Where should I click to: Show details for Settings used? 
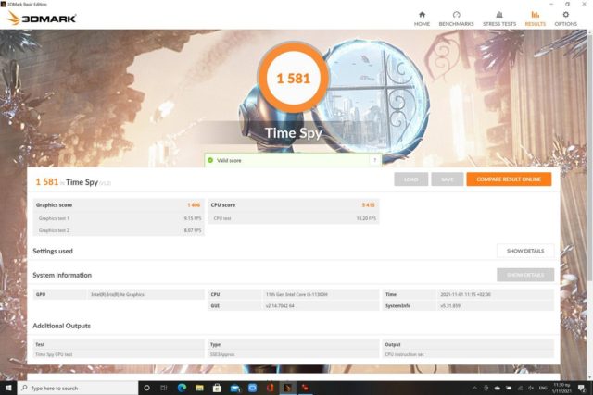point(525,251)
